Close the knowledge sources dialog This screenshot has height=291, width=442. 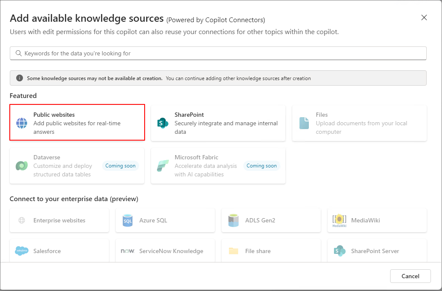click(424, 17)
